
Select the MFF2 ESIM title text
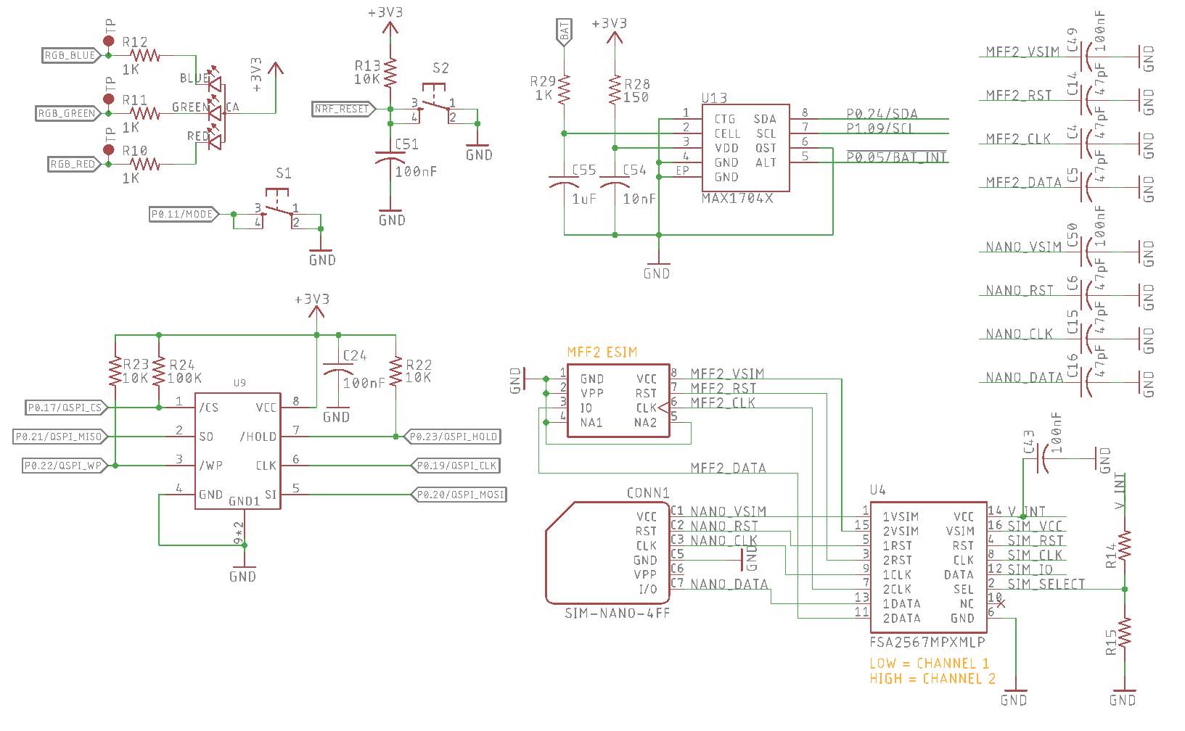pos(601,351)
